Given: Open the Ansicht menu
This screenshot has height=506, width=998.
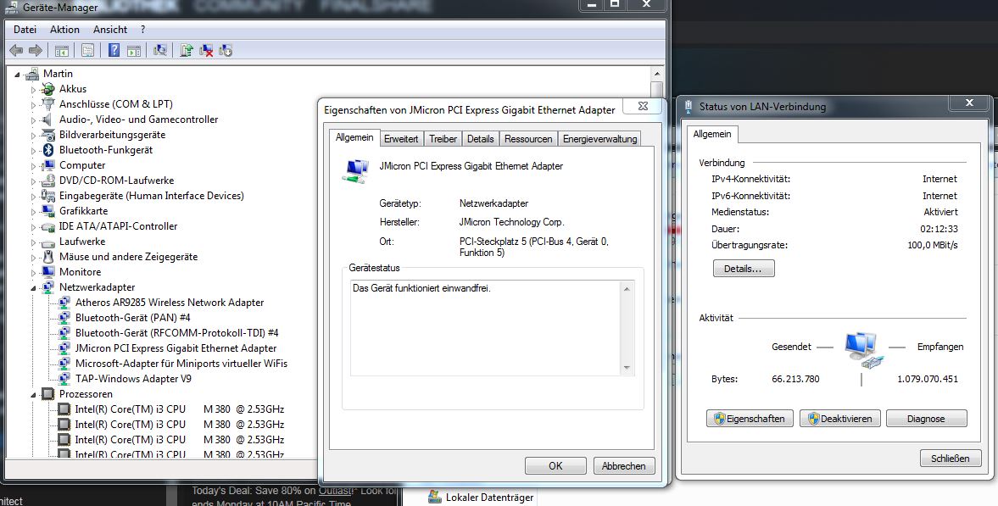Looking at the screenshot, I should click(x=110, y=30).
